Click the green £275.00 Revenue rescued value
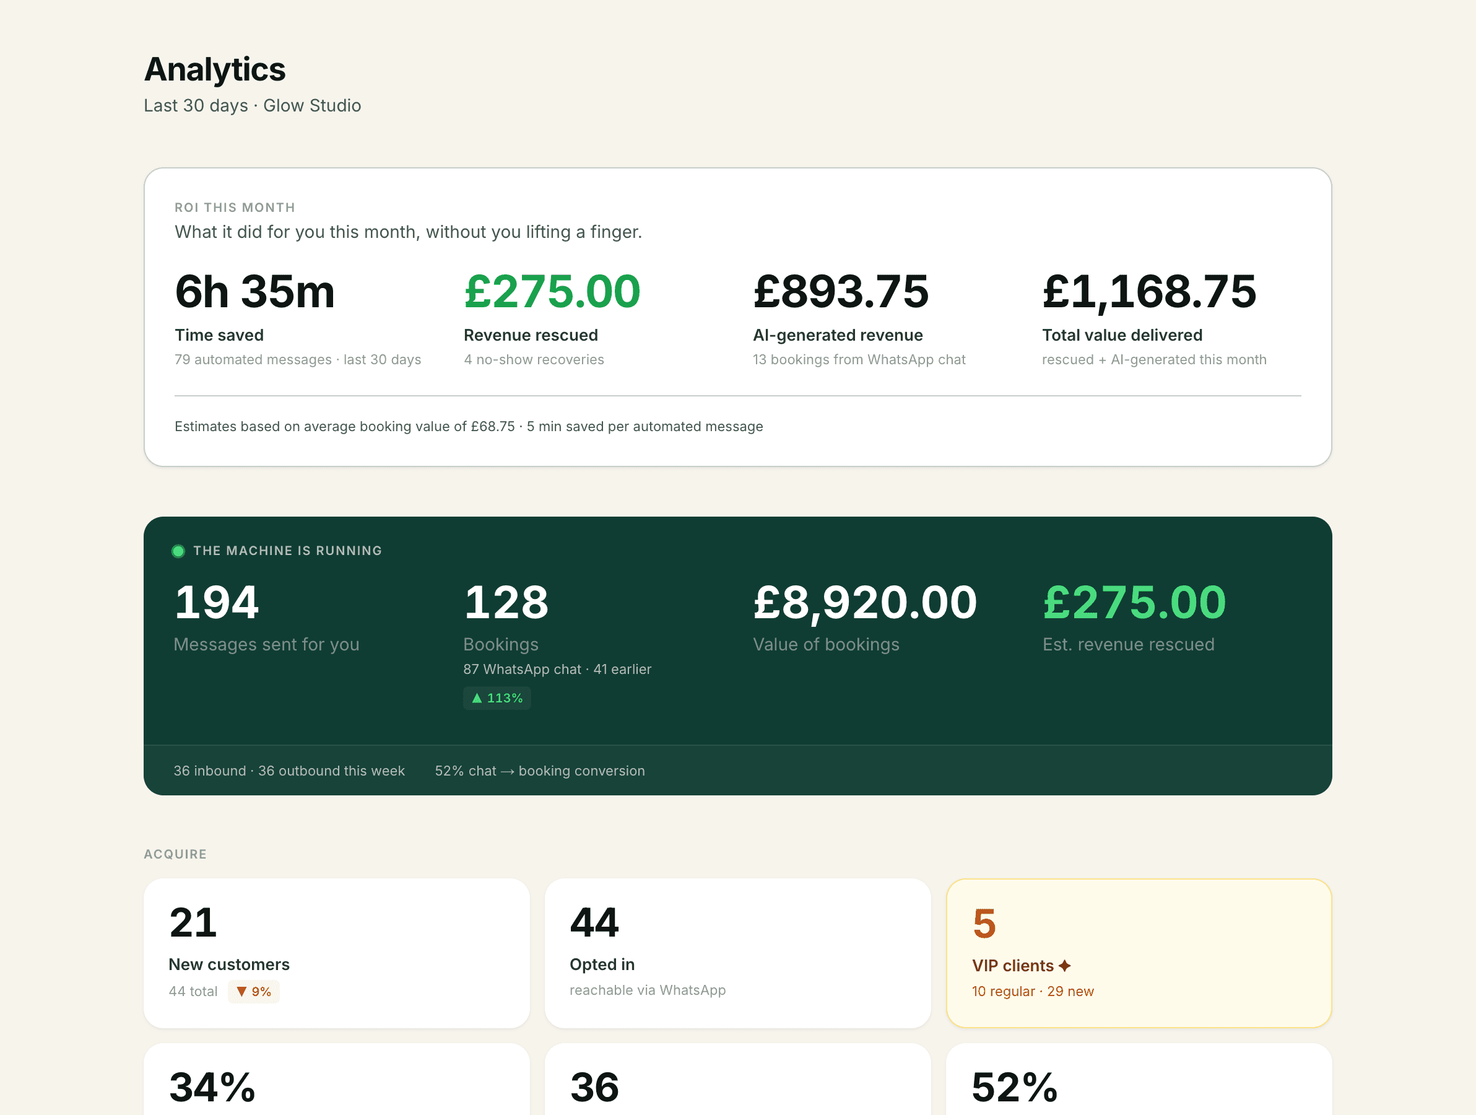1476x1115 pixels. coord(552,292)
